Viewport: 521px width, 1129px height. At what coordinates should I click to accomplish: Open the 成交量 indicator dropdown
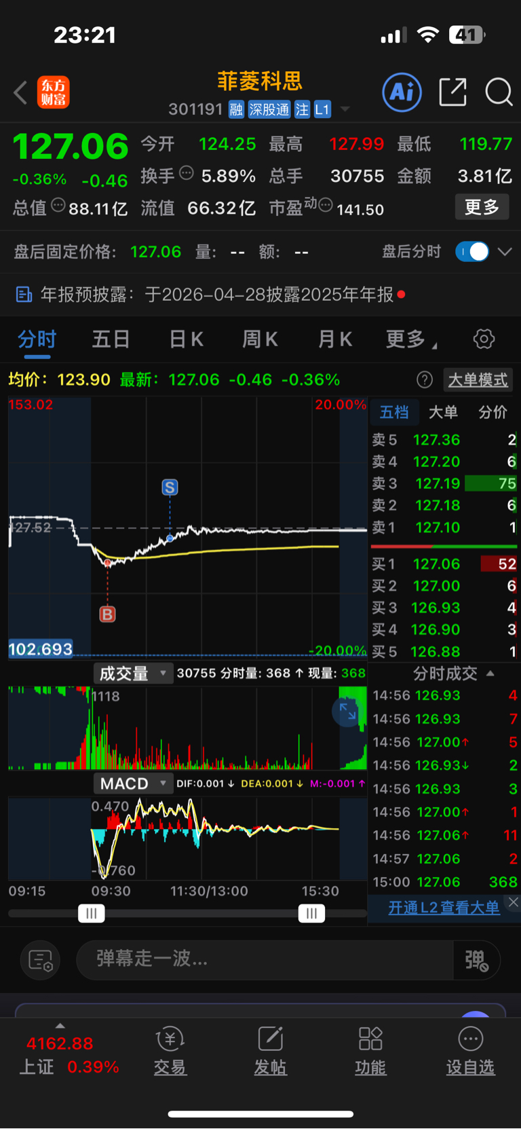pyautogui.click(x=133, y=673)
